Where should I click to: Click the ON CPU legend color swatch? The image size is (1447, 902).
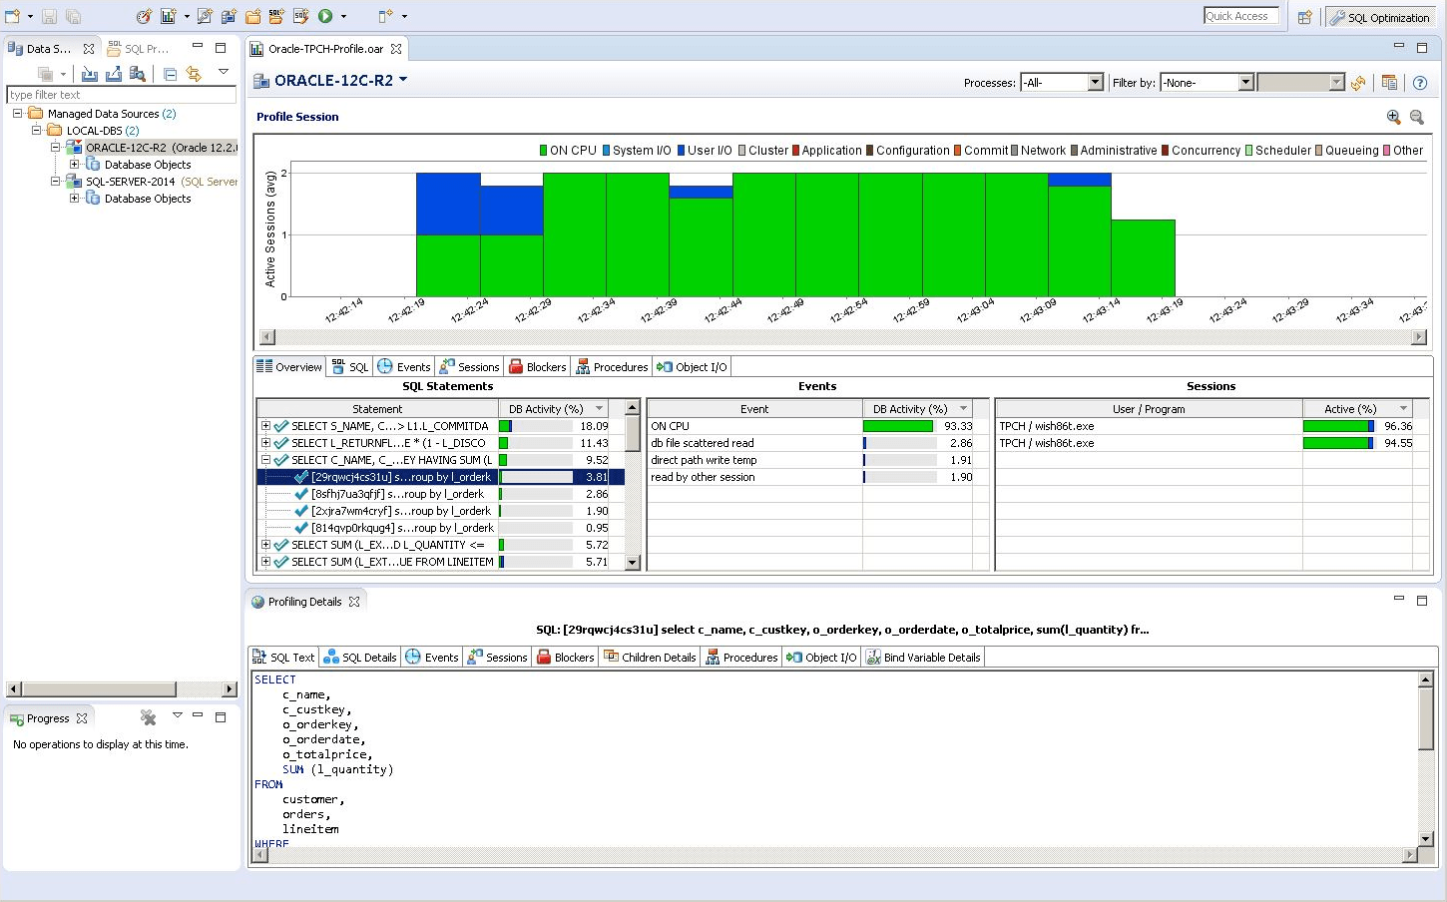coord(544,151)
